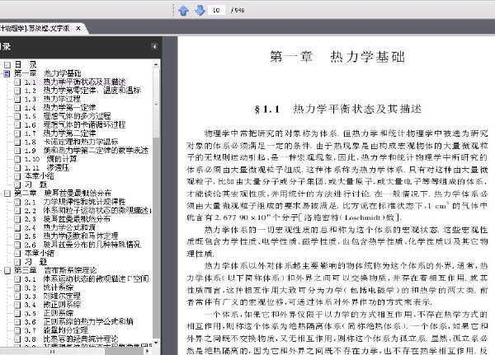Click bookmark panel scrollbar up arrow
Image resolution: width=495 pixels, height=355 pixels.
156,64
